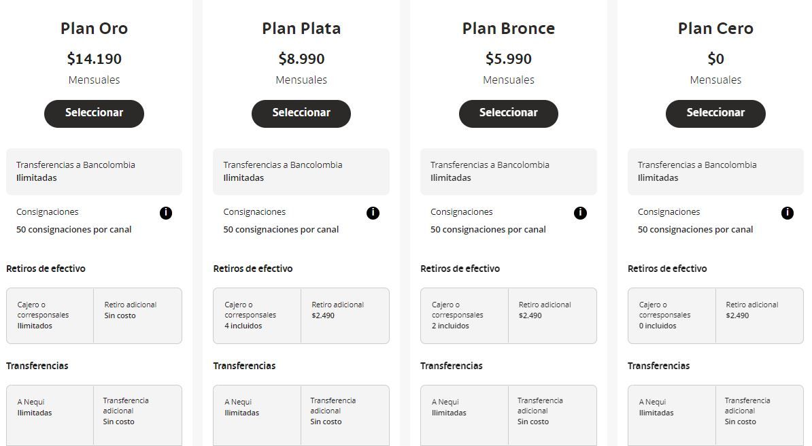
Task: Click the 0 incluidos withdrawals cell in Plan Cero
Action: pyautogui.click(x=672, y=315)
